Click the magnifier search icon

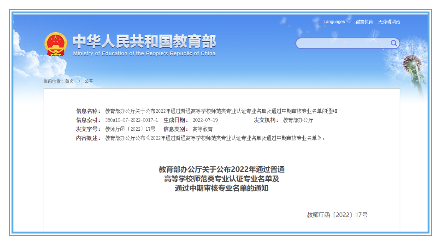pos(393,43)
